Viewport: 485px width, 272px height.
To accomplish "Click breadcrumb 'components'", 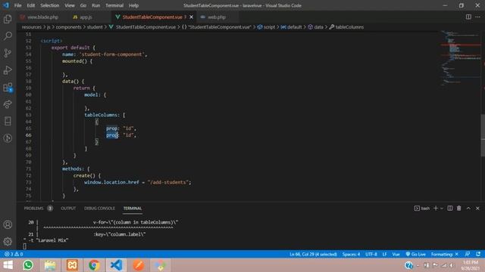I will coord(68,27).
